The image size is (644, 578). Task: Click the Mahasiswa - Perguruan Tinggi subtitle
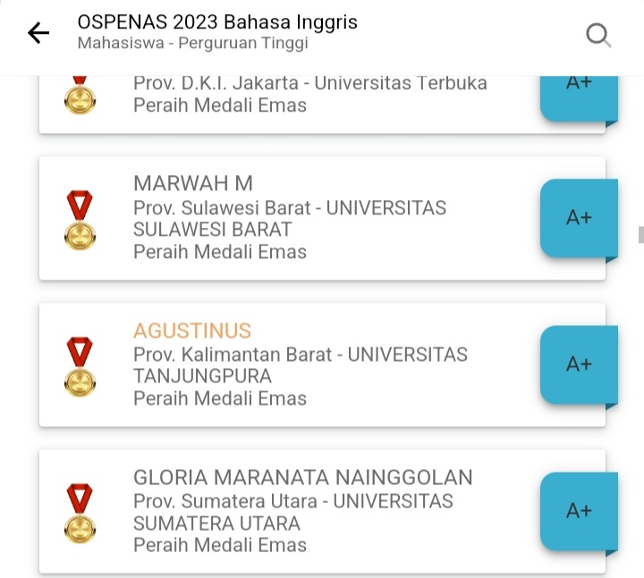[x=192, y=43]
